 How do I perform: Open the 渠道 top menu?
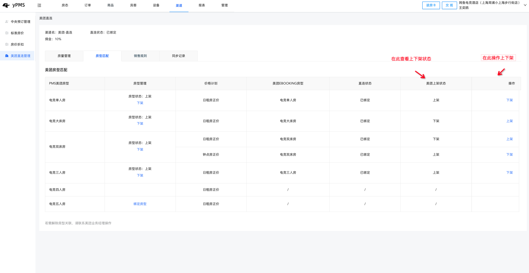pyautogui.click(x=179, y=6)
